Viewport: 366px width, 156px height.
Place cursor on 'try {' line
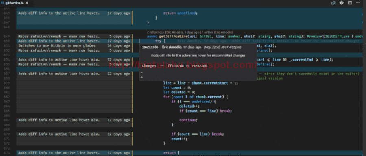pos(160,41)
